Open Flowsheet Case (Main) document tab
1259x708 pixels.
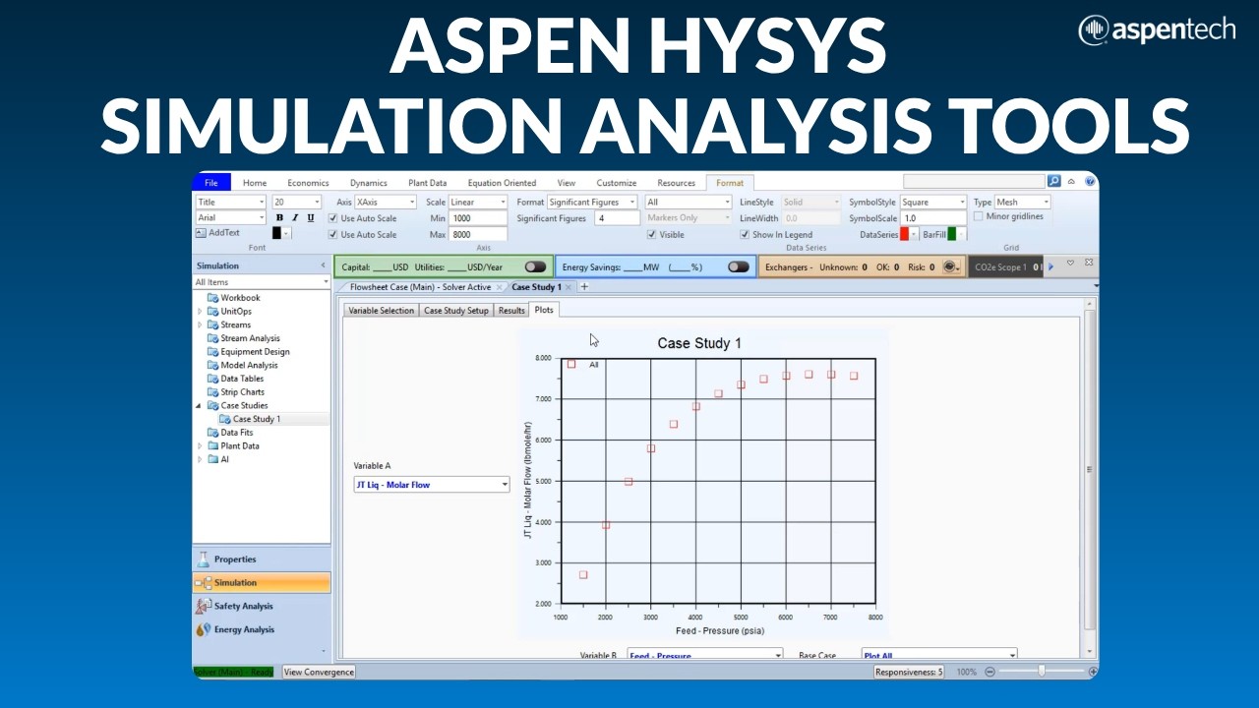[x=420, y=287]
